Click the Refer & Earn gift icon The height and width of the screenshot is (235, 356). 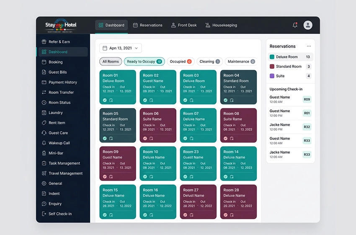coord(44,41)
